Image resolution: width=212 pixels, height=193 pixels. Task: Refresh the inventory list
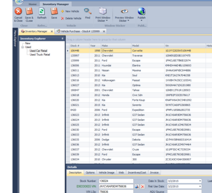click(x=42, y=13)
